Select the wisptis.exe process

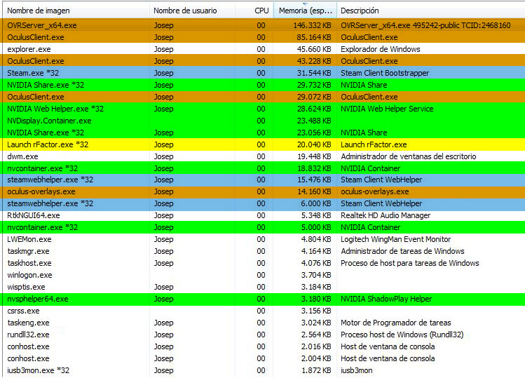[264, 287]
